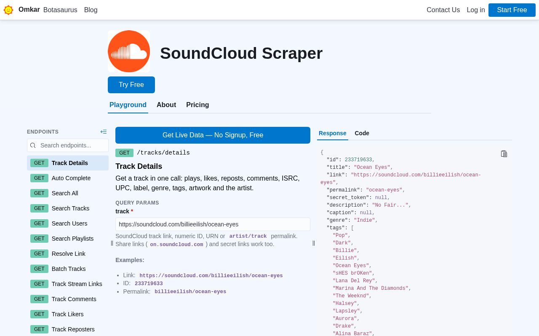
Task: Select the Track Details endpoint
Action: (68, 163)
